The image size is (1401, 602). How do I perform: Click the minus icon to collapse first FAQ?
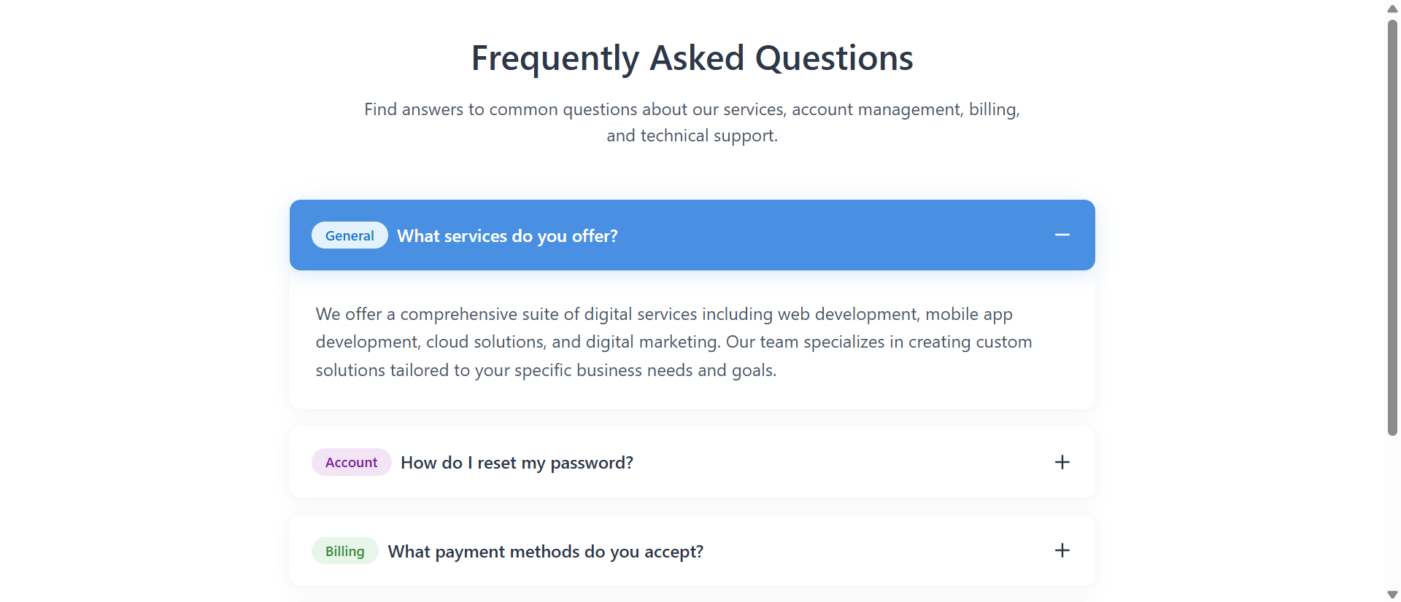click(x=1062, y=235)
